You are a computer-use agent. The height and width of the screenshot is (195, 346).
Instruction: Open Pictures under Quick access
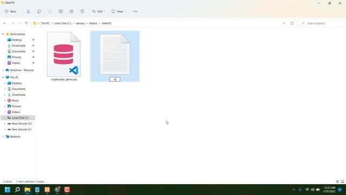point(17,57)
